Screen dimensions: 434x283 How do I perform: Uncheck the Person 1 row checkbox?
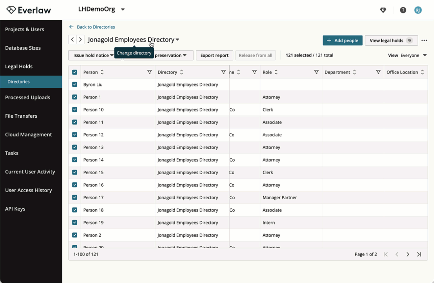click(x=75, y=97)
